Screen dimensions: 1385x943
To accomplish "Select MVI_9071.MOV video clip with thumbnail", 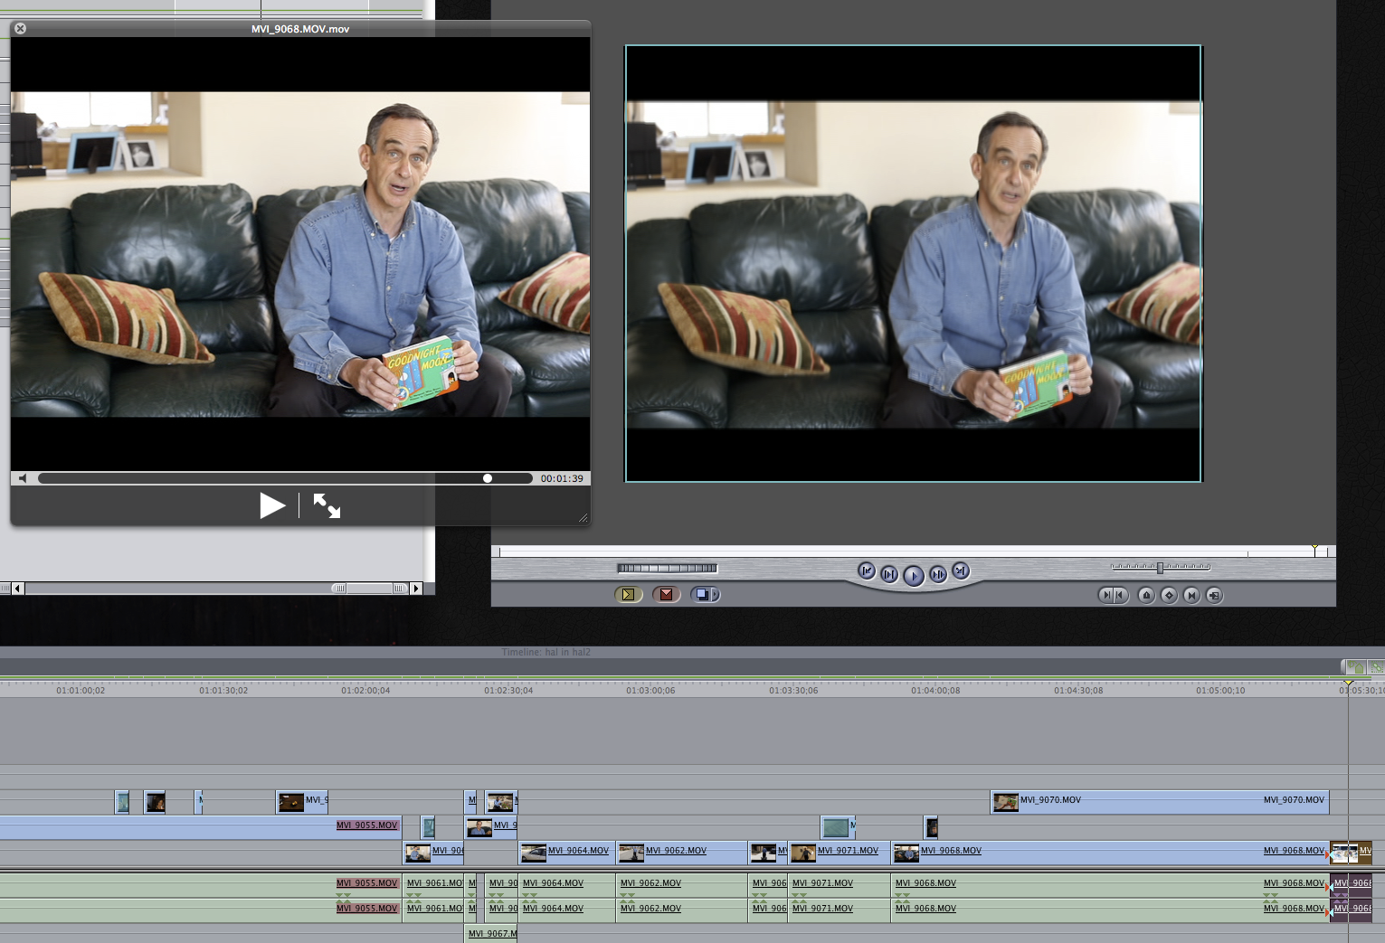I will point(840,852).
